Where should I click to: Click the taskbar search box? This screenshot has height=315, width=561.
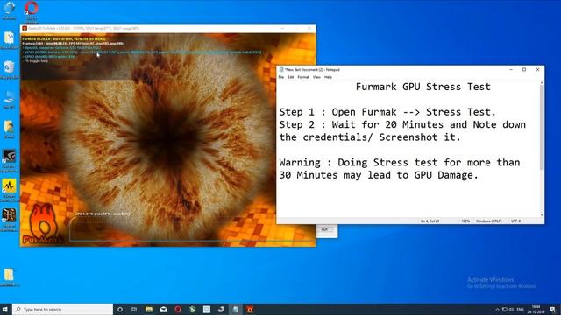(x=62, y=309)
